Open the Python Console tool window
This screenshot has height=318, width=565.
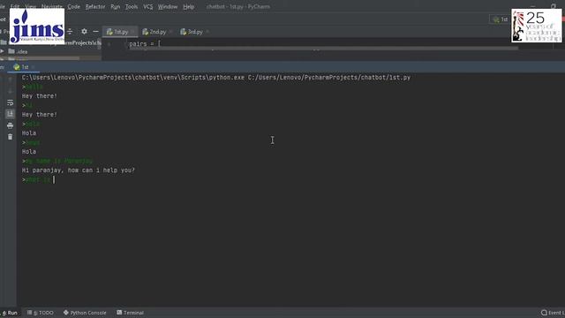tap(85, 313)
